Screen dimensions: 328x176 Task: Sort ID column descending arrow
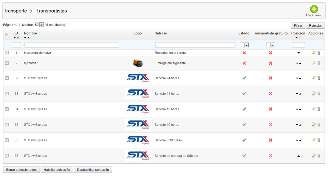click(x=15, y=38)
